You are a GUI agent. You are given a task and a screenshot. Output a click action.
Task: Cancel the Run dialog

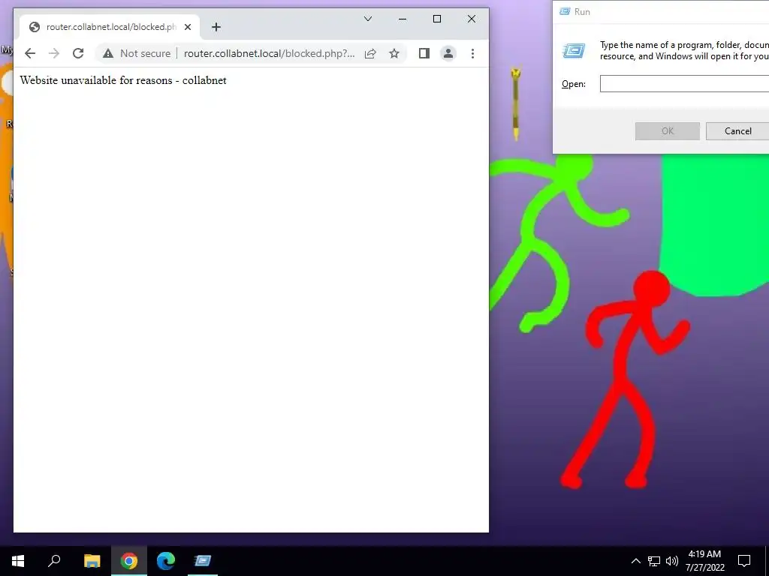coord(737,131)
